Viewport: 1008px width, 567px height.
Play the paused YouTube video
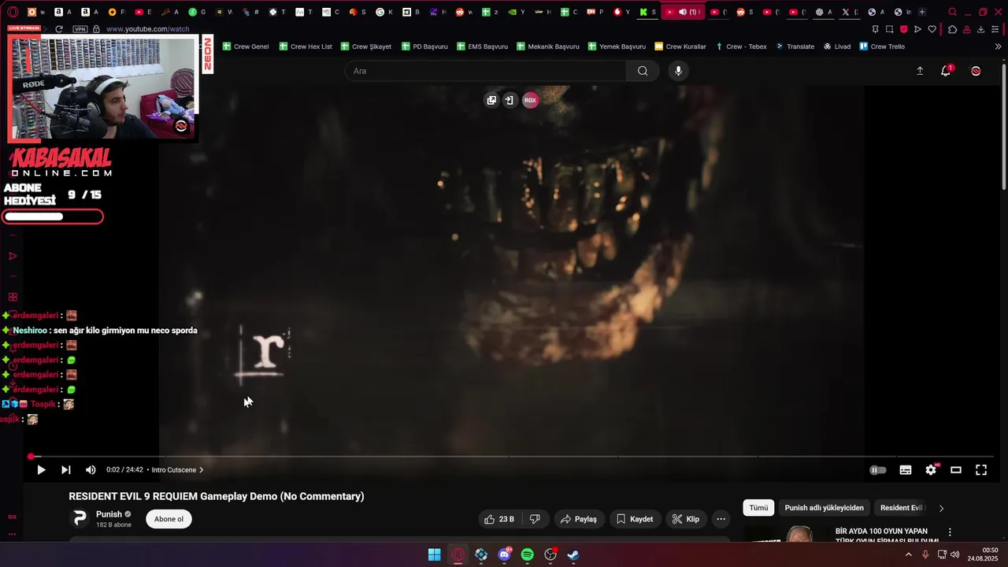[x=41, y=470]
